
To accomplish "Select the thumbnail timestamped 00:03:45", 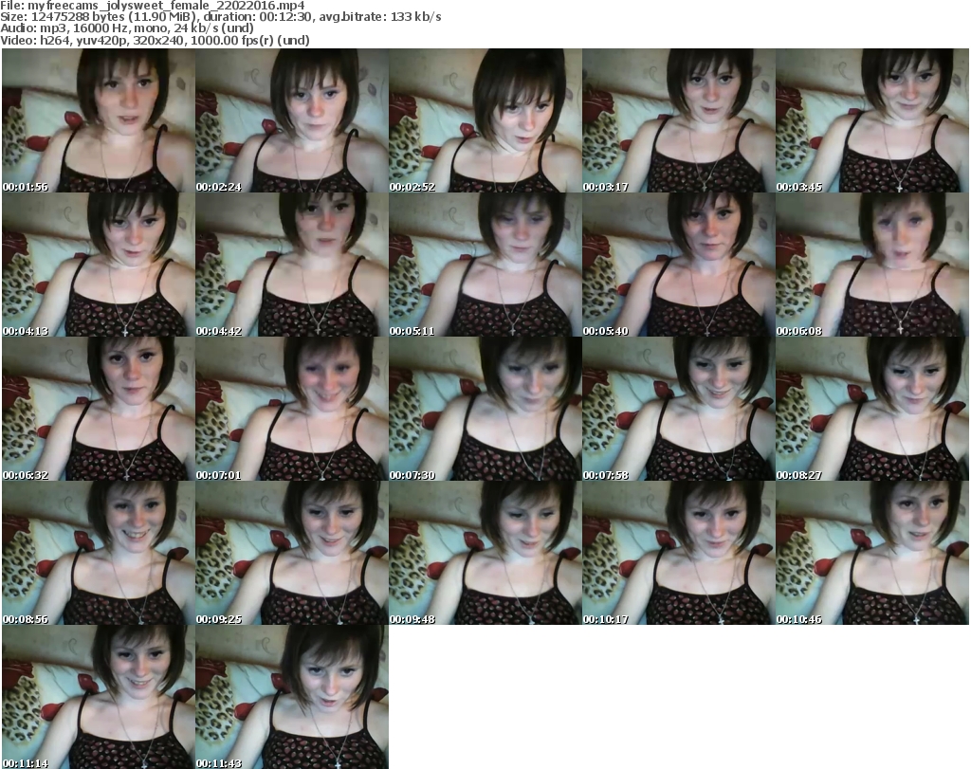I will pyautogui.click(x=872, y=120).
